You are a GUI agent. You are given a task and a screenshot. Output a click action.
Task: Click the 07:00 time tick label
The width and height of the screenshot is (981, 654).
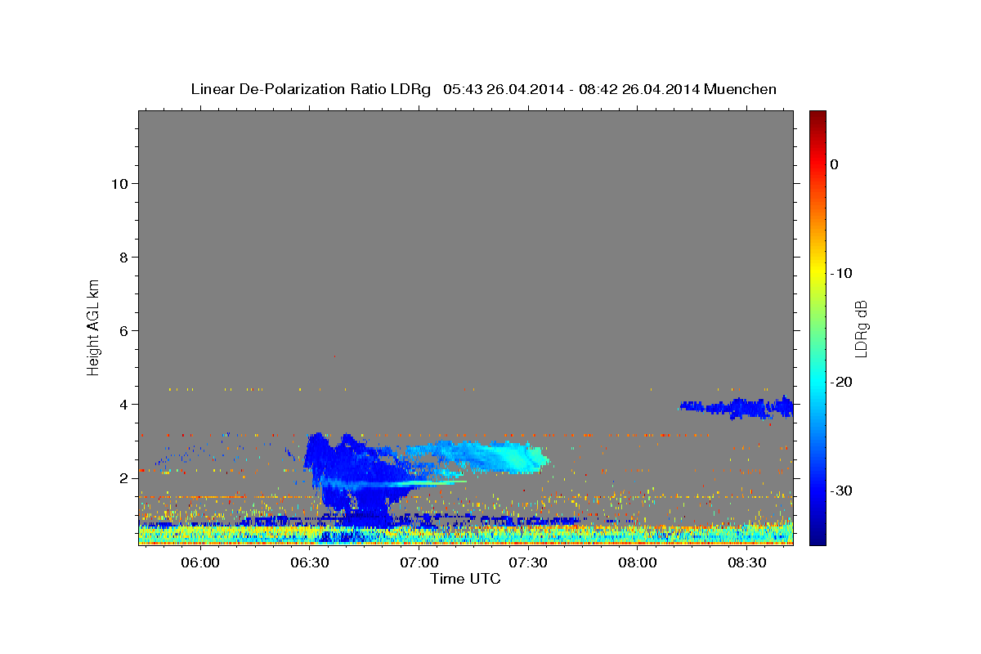[419, 562]
